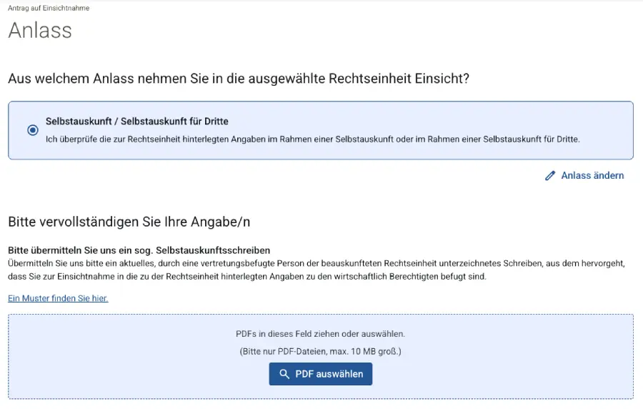Click the pencil icon beside Anlass ändern
The height and width of the screenshot is (409, 643).
550,176
